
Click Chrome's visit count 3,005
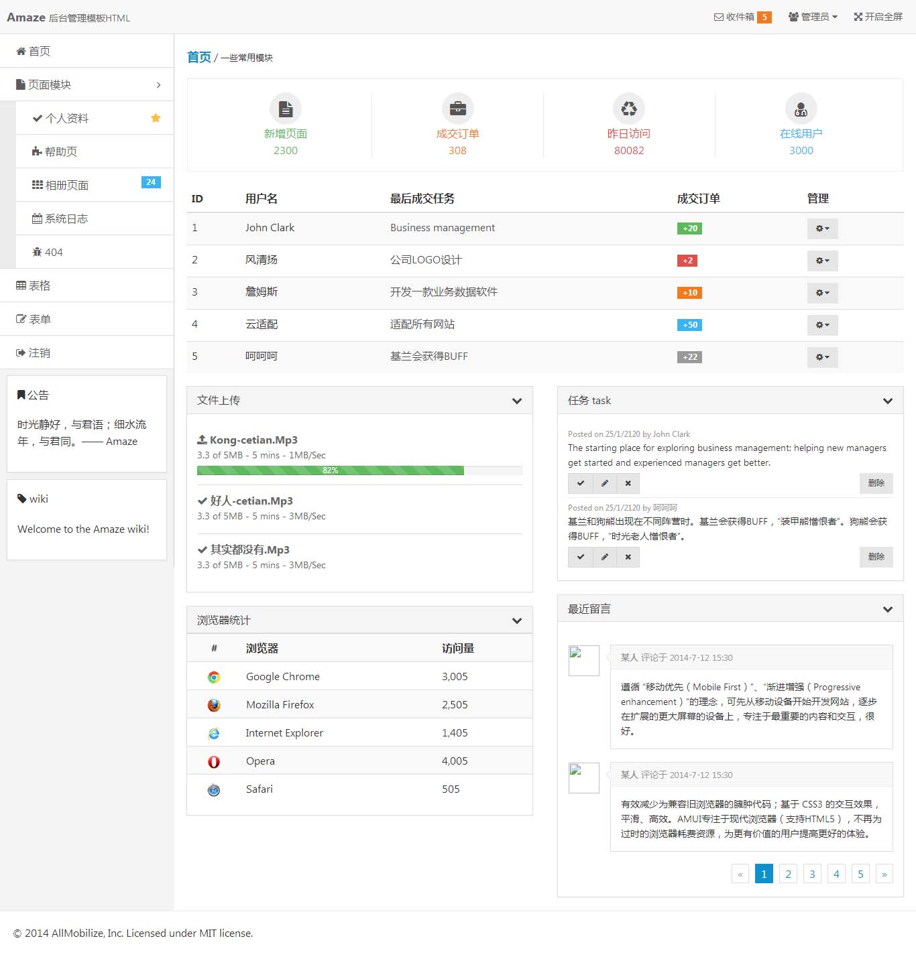point(455,677)
